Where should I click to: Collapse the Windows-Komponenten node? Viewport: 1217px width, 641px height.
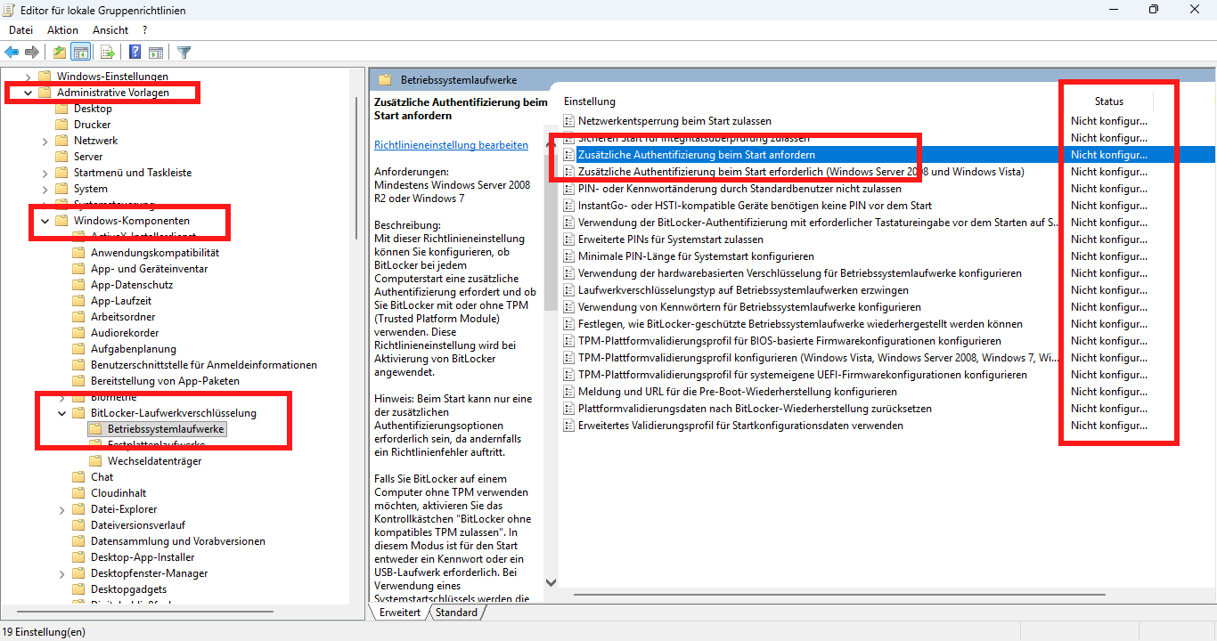45,221
